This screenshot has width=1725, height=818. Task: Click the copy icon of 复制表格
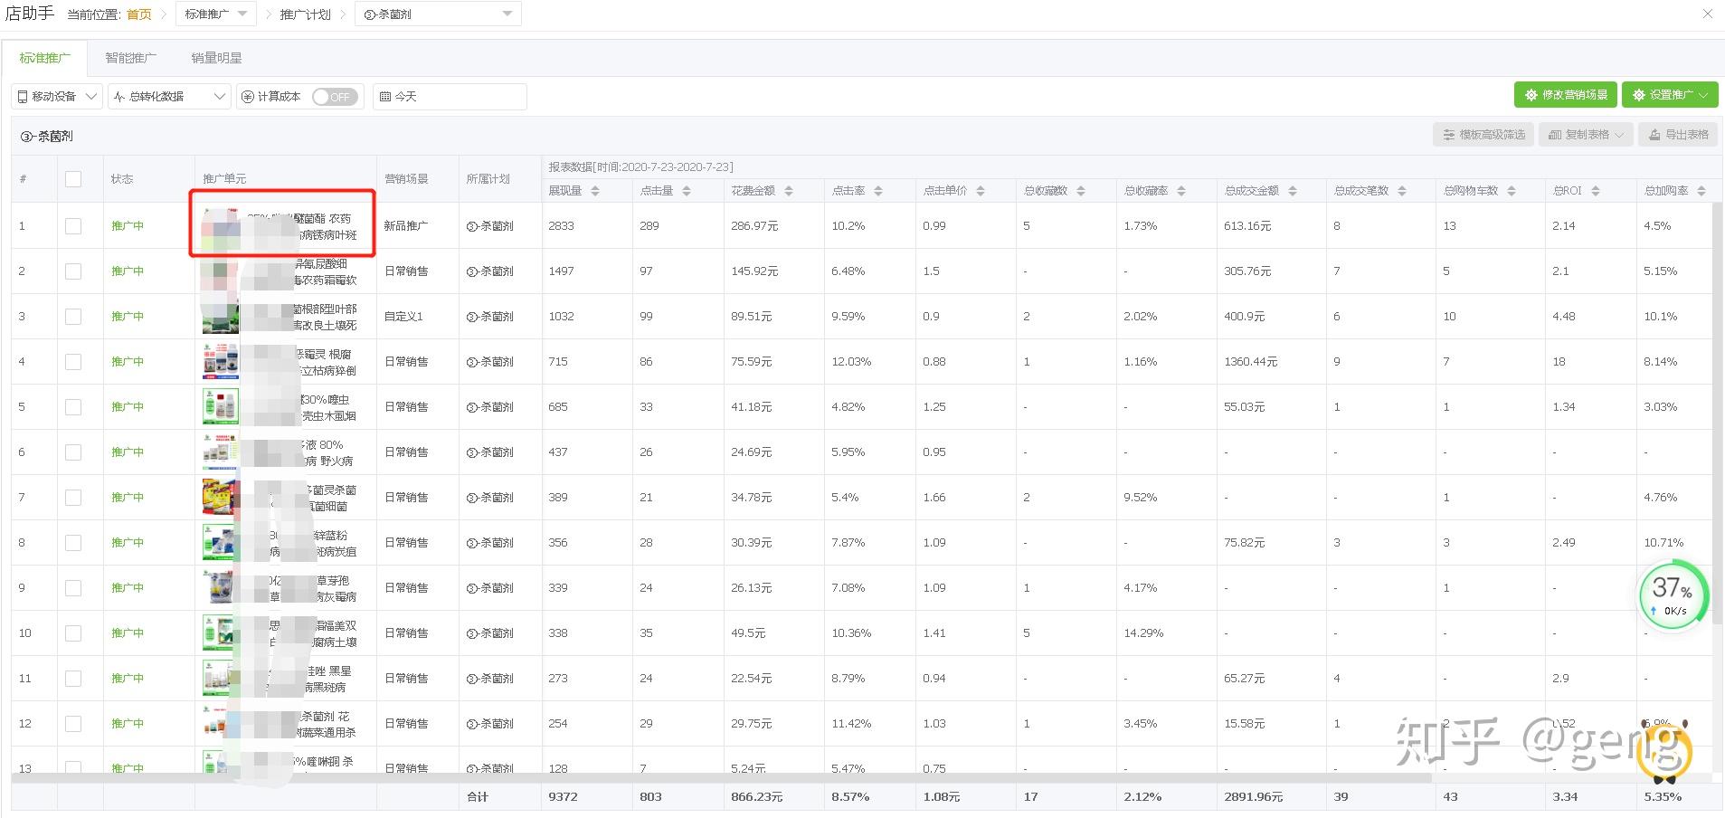1555,135
